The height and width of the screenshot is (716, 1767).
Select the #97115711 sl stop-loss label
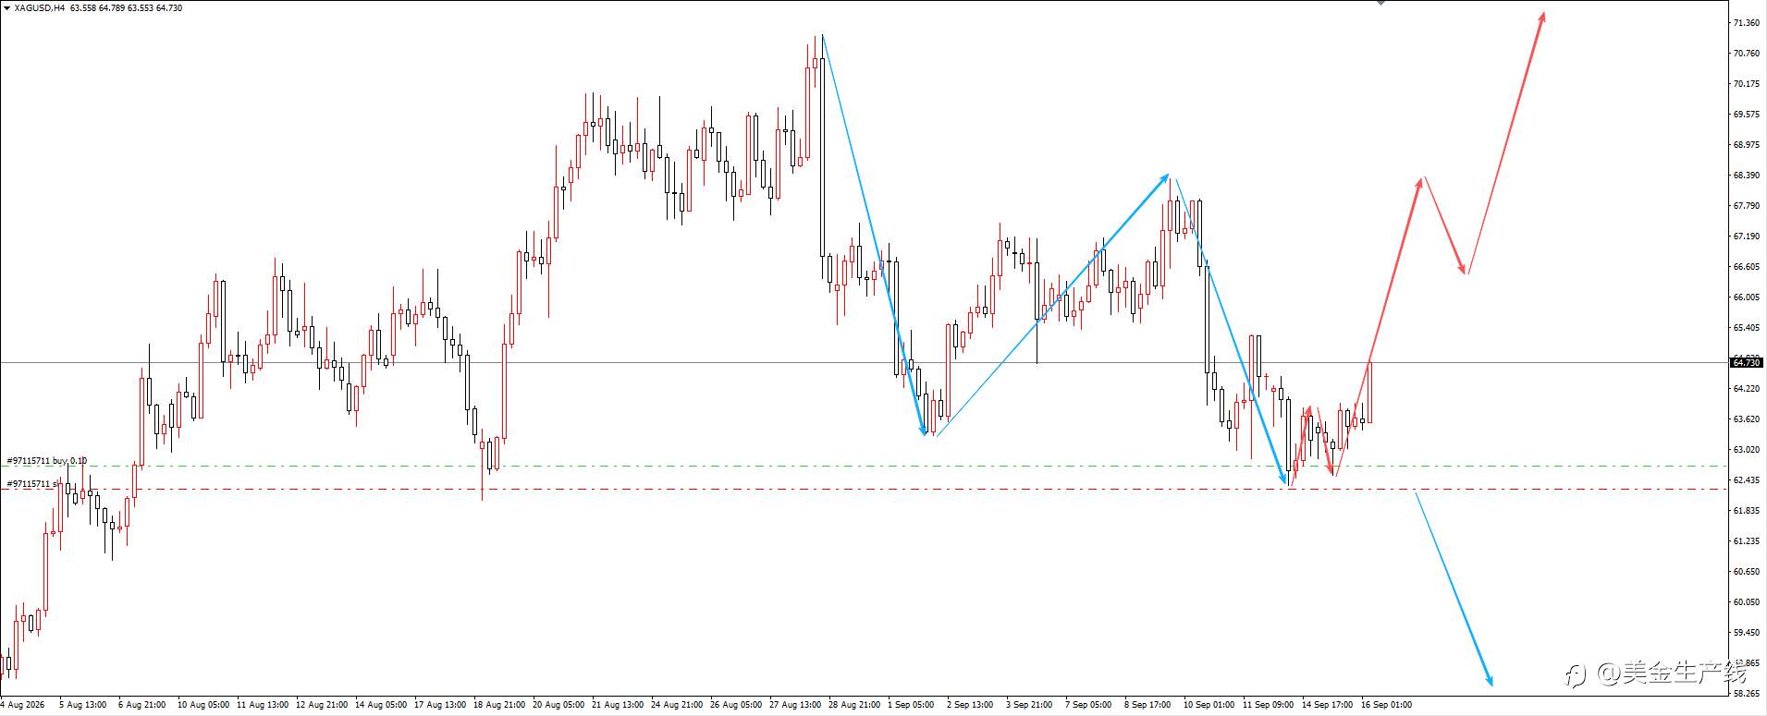tap(32, 483)
